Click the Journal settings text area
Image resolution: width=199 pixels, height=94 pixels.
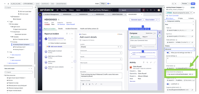(x=180, y=60)
